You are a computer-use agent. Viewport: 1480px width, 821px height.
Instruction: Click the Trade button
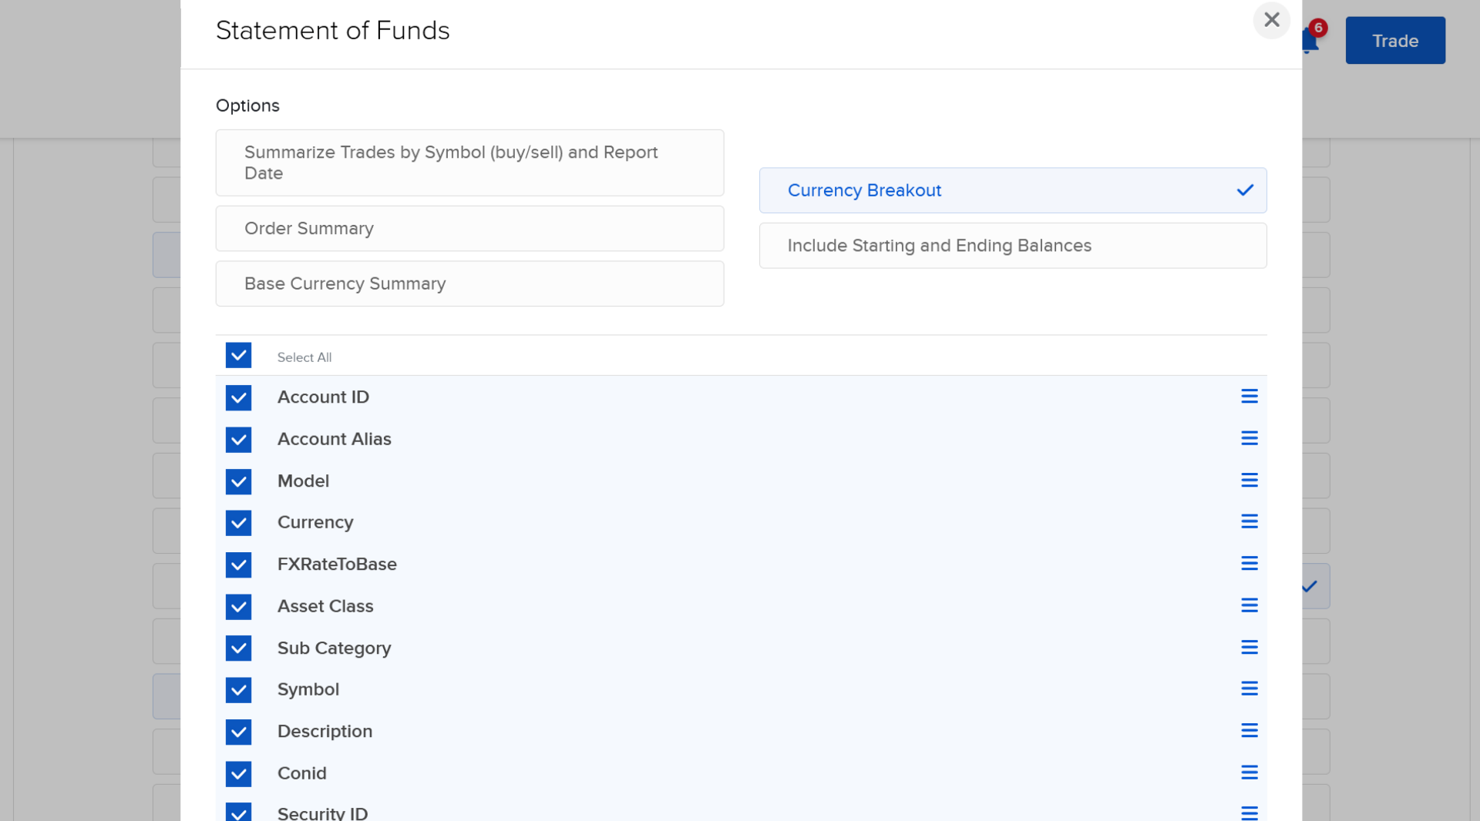coord(1395,40)
